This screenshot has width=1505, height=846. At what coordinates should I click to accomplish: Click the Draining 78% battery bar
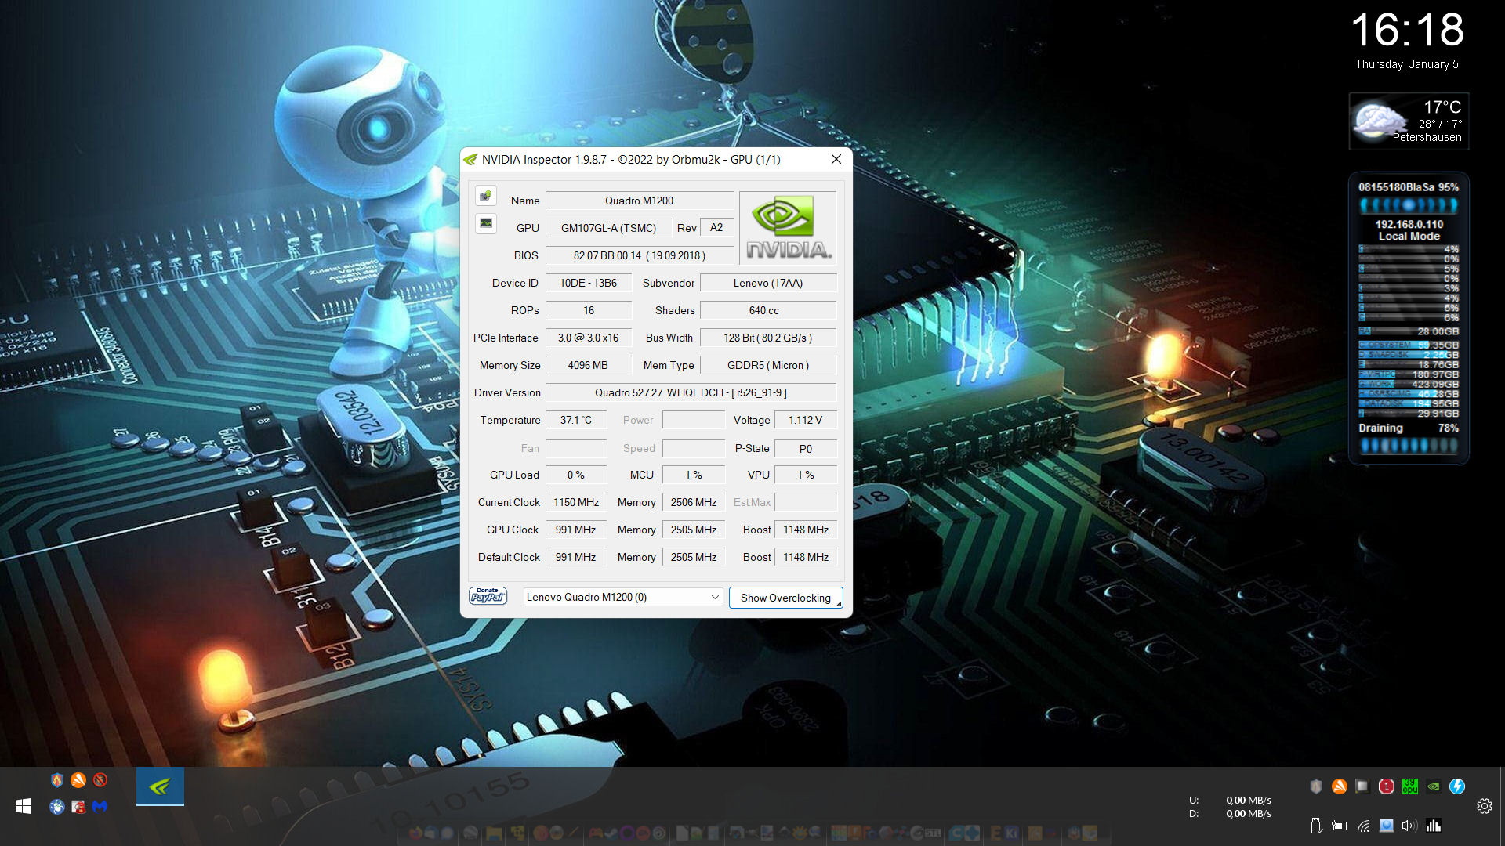[x=1409, y=446]
